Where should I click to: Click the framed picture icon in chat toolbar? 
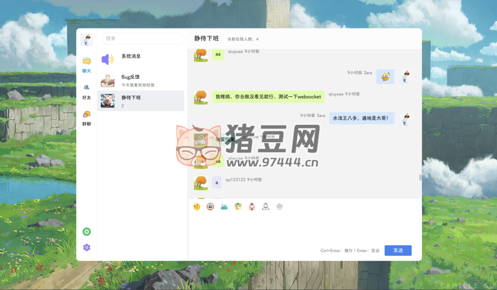210,207
